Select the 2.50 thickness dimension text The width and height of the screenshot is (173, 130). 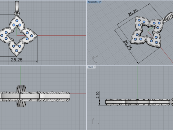pos(98,95)
